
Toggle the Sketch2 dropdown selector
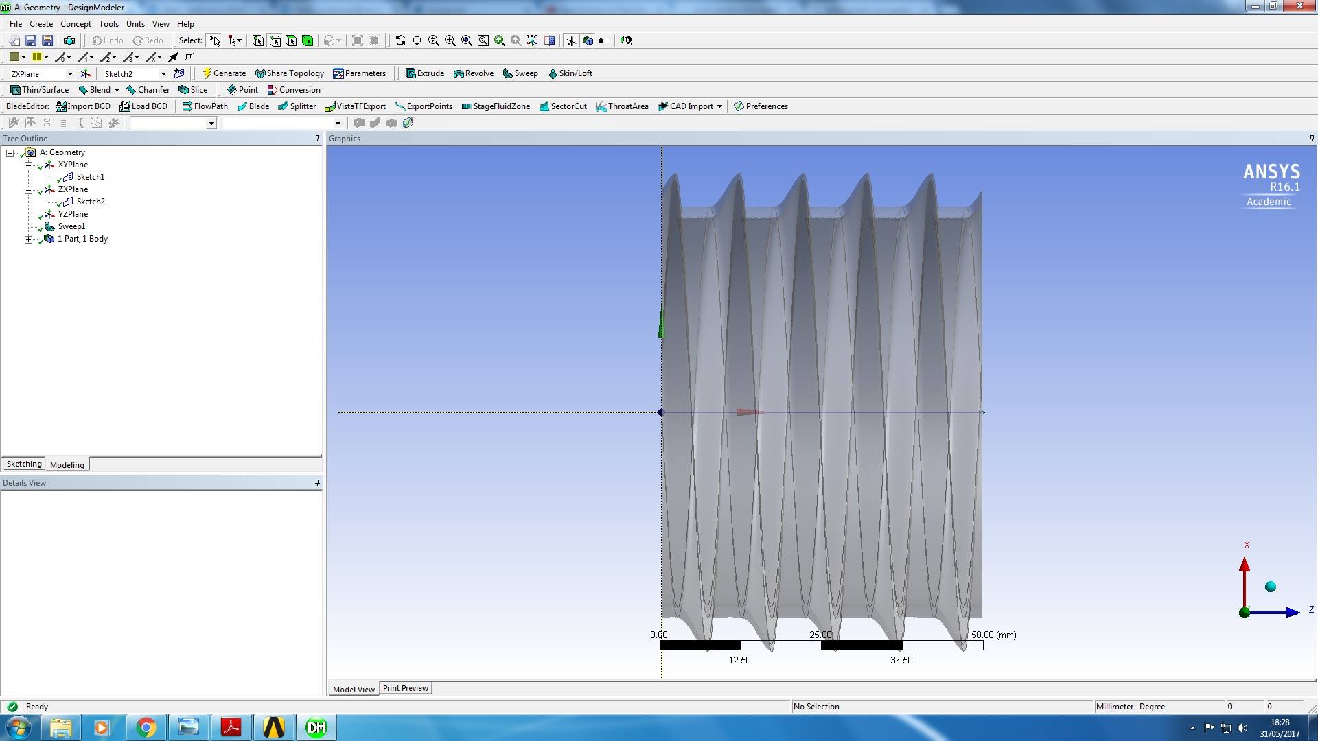tap(163, 73)
